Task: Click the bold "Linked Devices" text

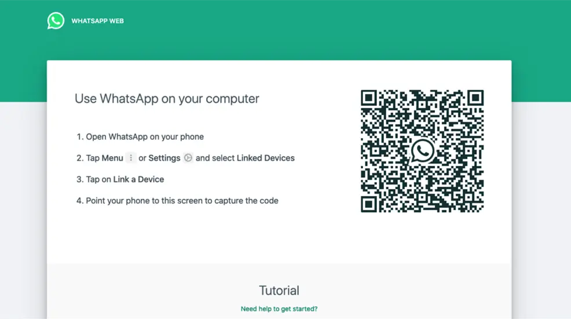Action: pyautogui.click(x=266, y=158)
